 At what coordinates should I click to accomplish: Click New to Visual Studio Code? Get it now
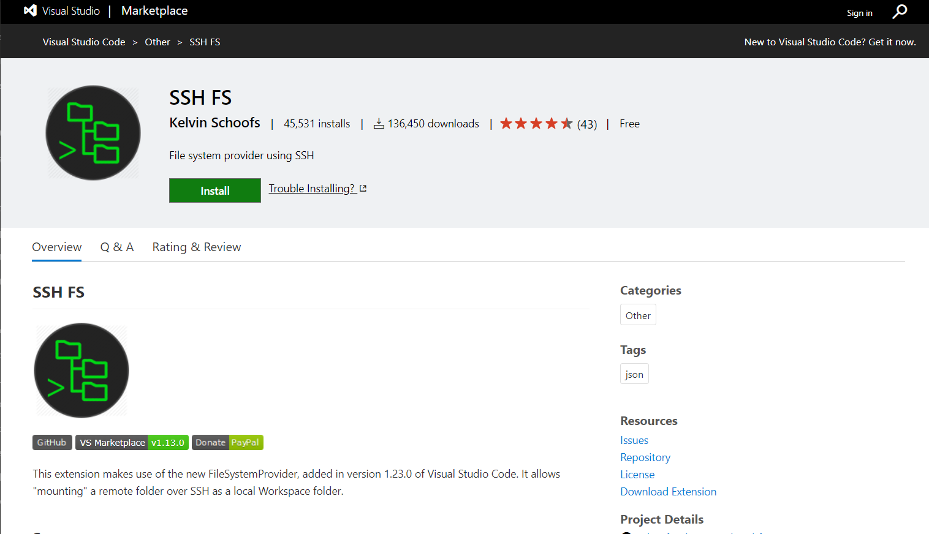coord(830,42)
